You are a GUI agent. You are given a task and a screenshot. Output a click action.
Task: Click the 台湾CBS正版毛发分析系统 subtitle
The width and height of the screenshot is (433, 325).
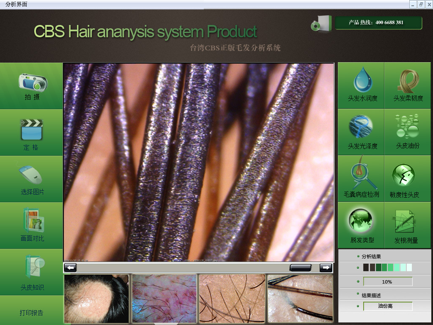coord(235,48)
